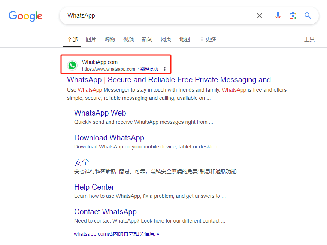This screenshot has height=245, width=327.
Task: Clear the search box with the X icon
Action: click(260, 16)
